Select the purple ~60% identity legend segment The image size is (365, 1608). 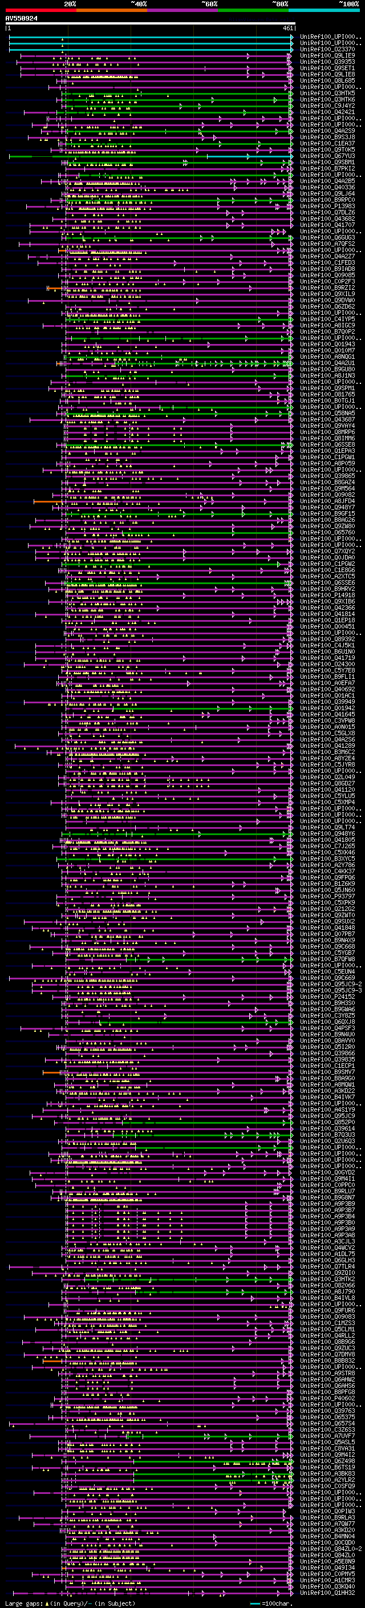[183, 10]
